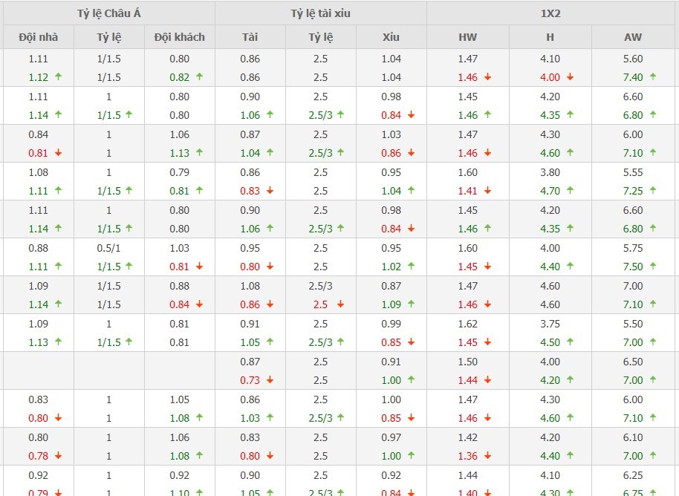Click the Đội nhà column header
This screenshot has height=496, width=679.
39,37
